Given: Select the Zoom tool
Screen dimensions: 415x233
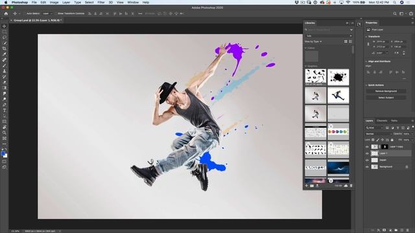Looking at the screenshot, I should (5, 133).
